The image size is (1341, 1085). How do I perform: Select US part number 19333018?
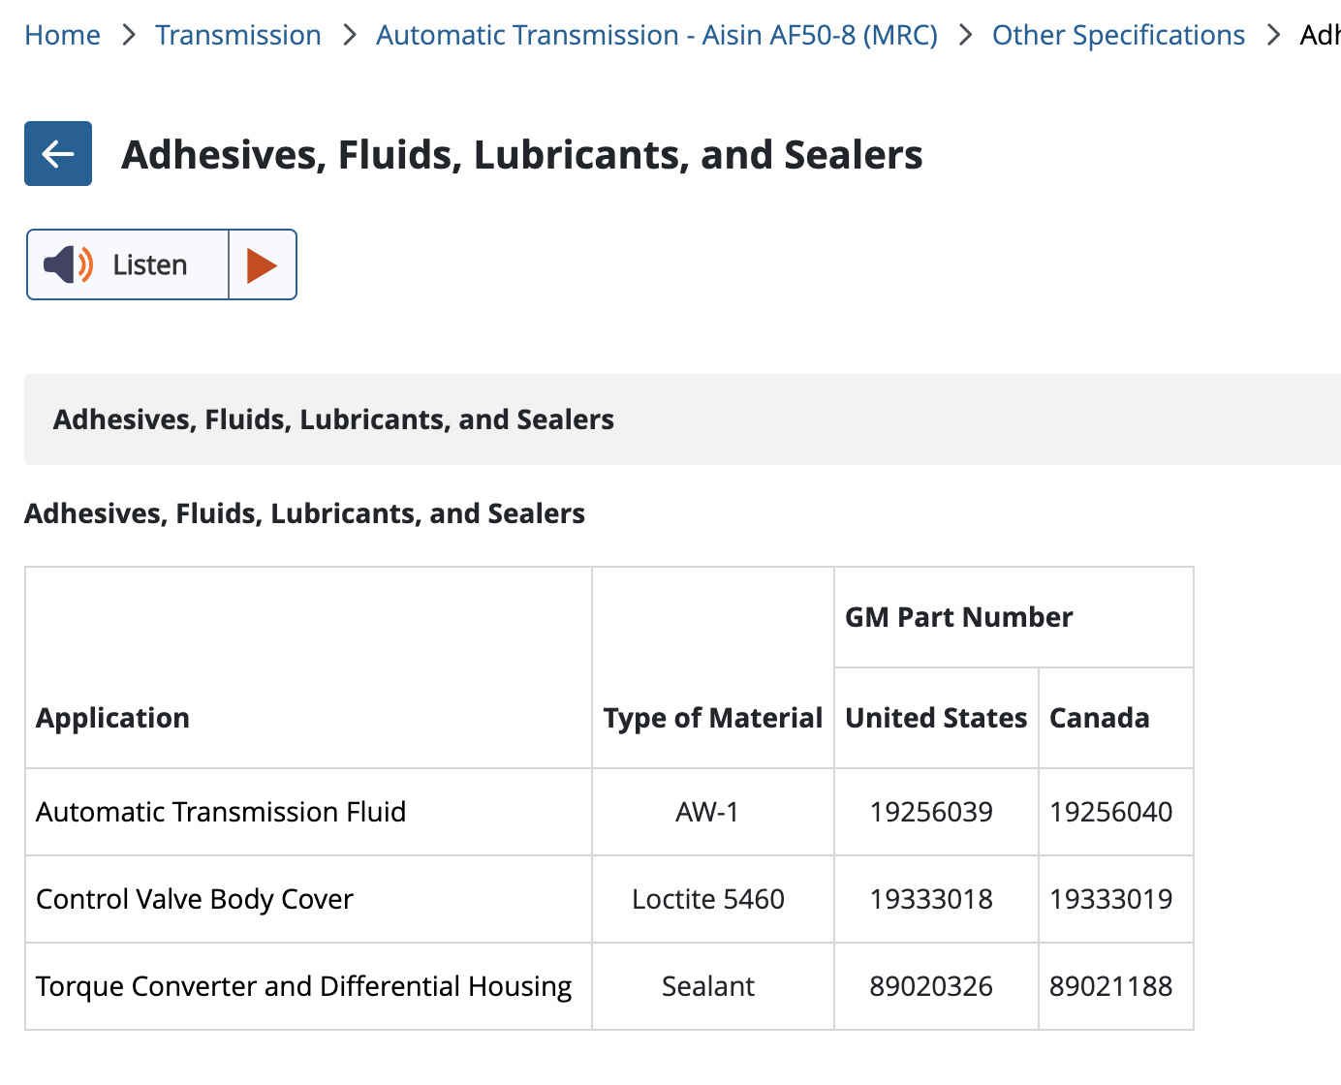point(930,899)
